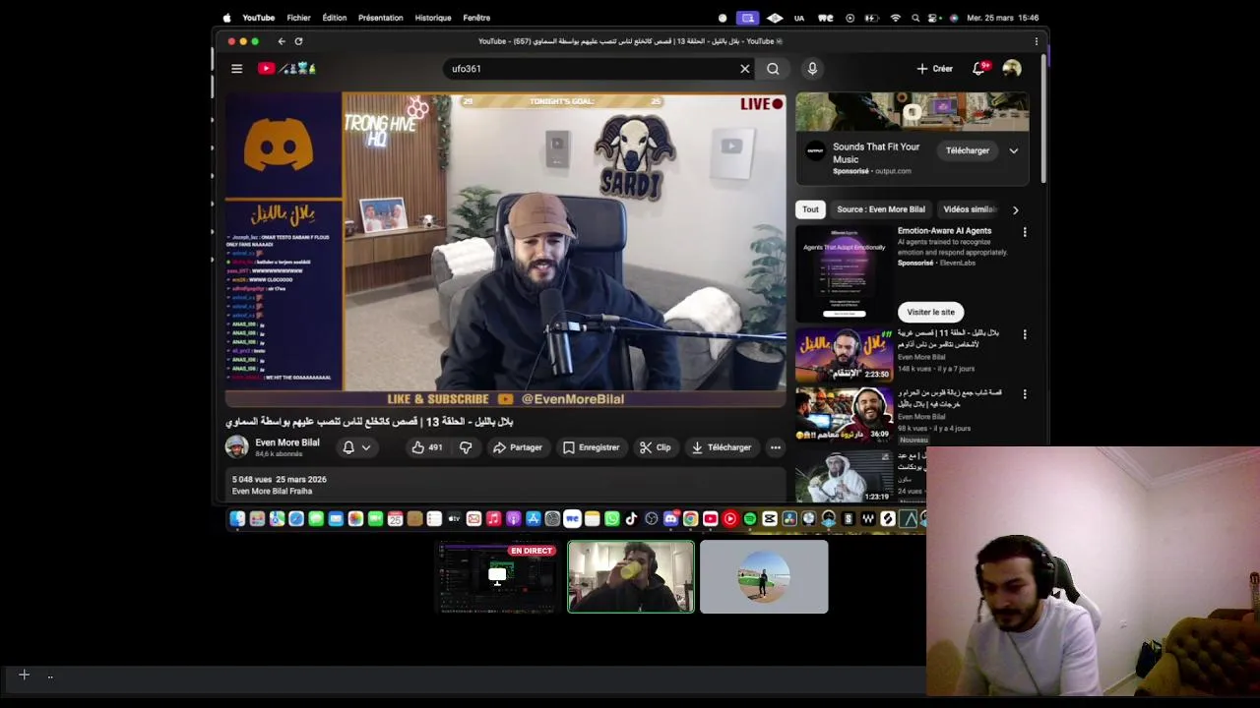Open the YouTube app menu

[259, 18]
